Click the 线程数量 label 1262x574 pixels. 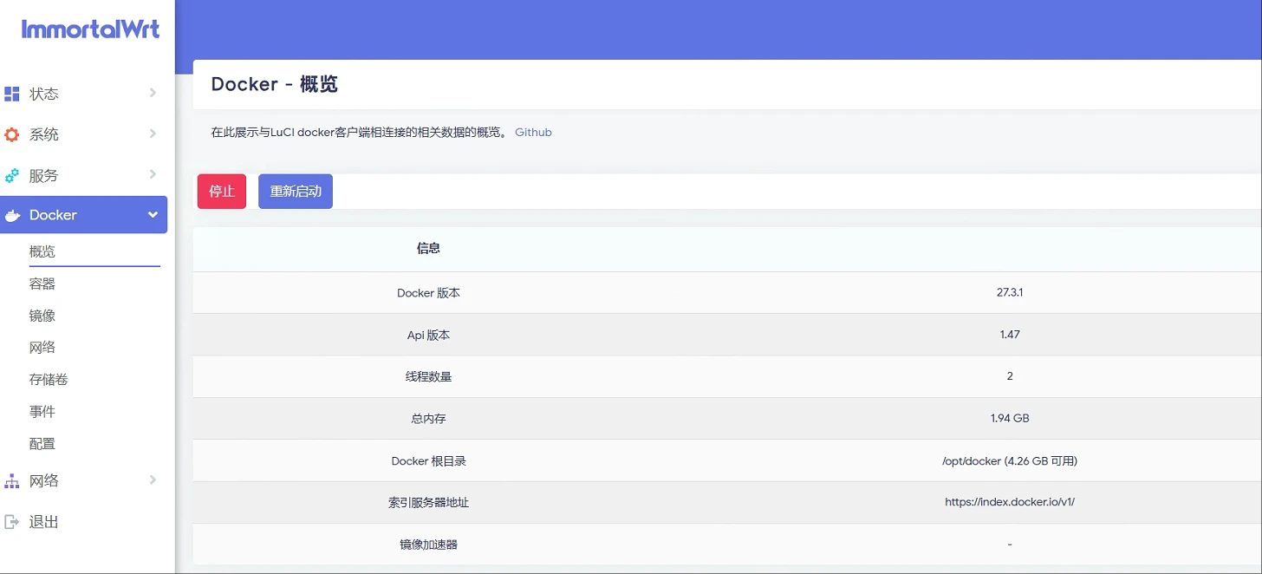pyautogui.click(x=428, y=377)
